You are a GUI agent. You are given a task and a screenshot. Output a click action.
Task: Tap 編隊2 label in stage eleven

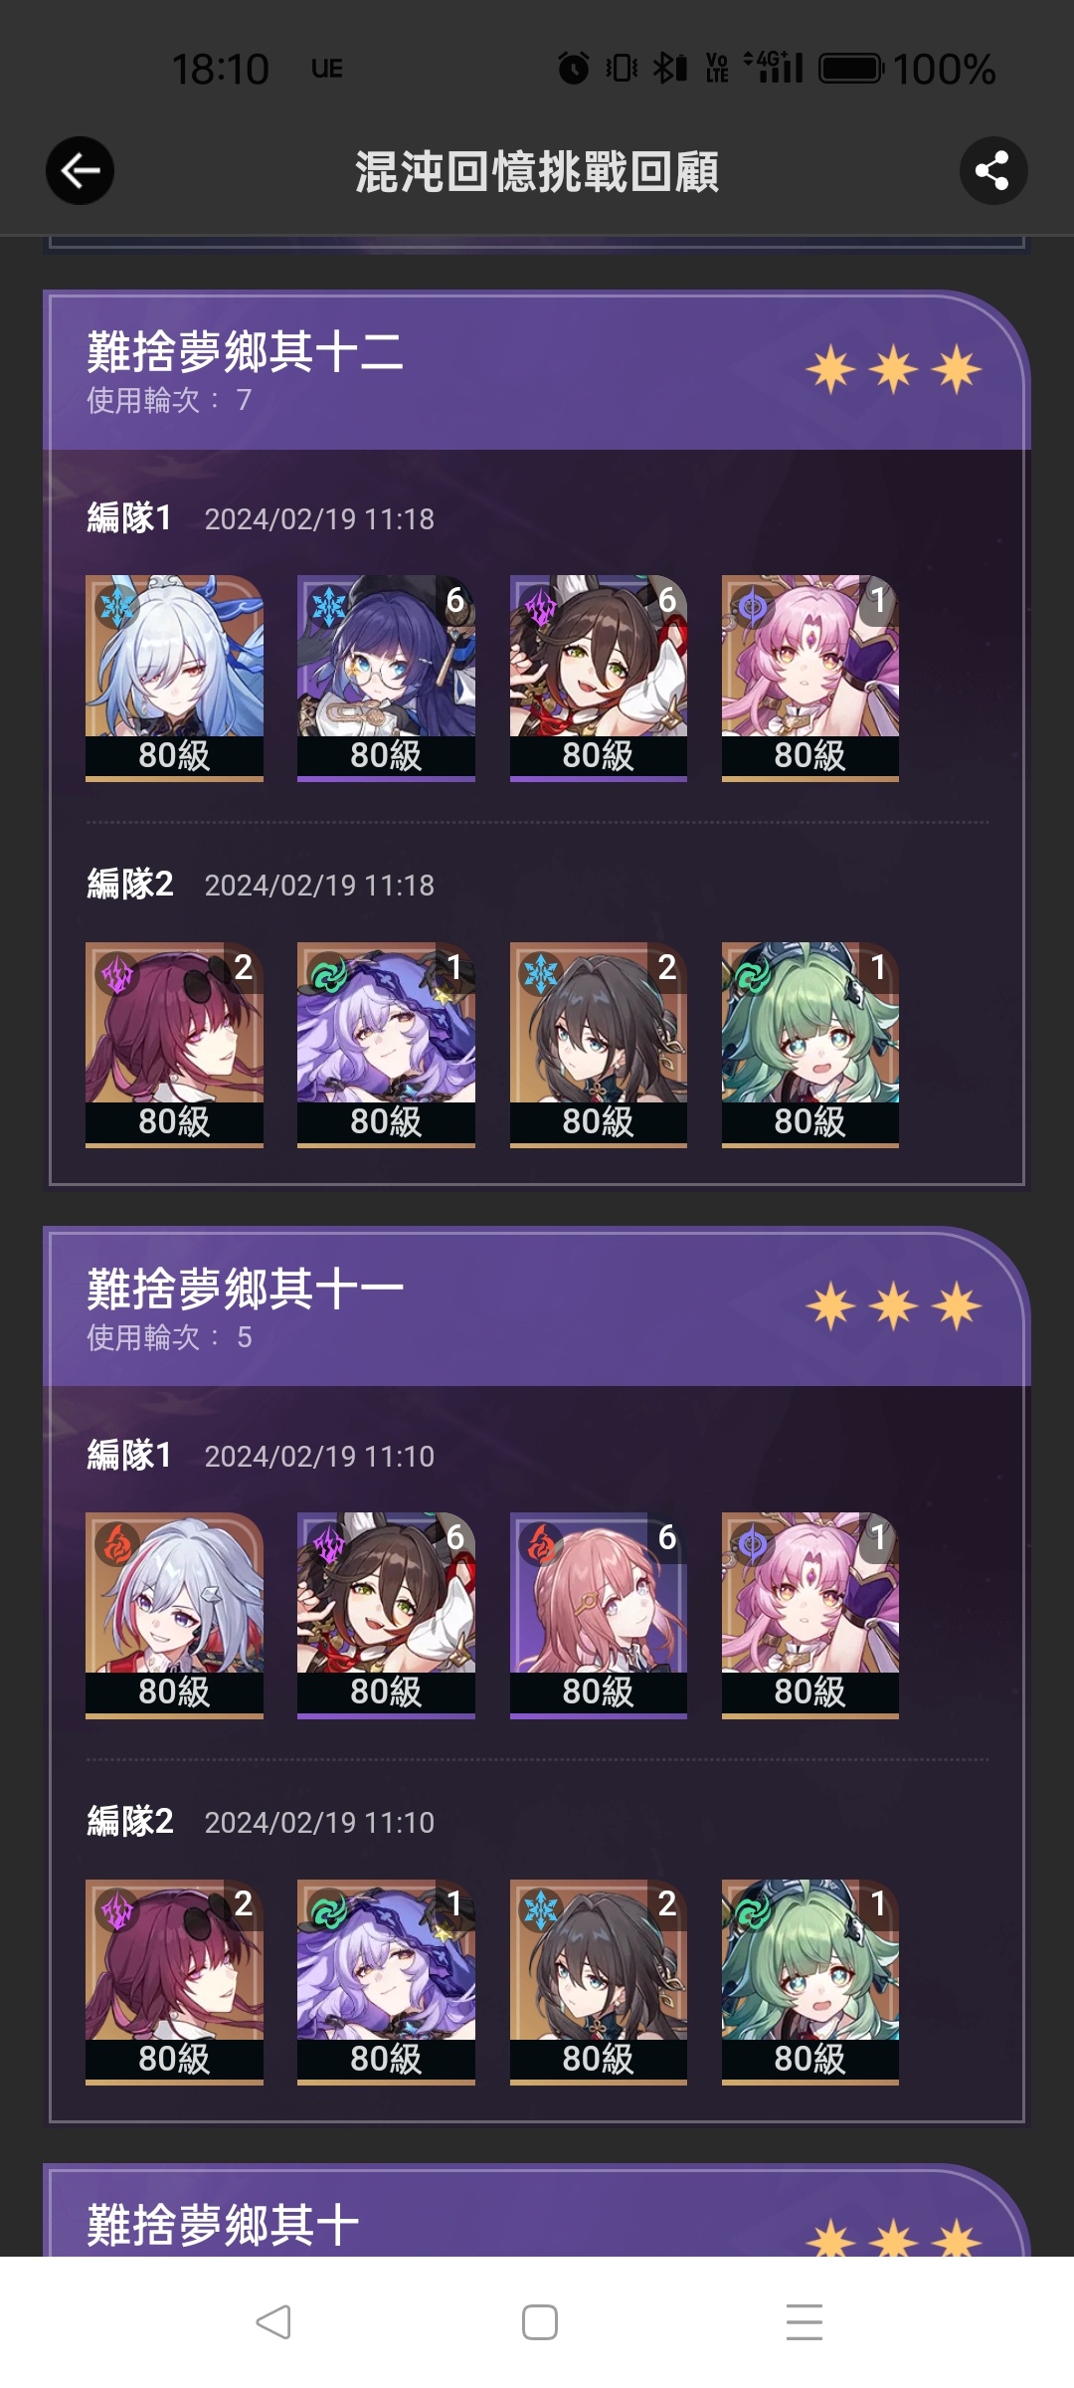[x=130, y=1821]
